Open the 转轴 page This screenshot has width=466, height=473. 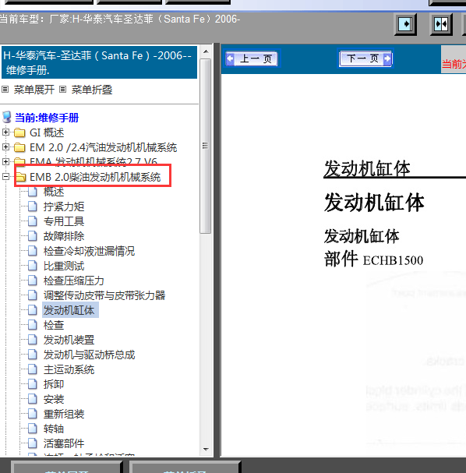54,429
